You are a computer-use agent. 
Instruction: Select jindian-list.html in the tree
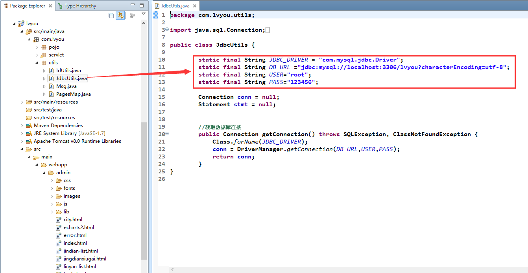[81, 251]
